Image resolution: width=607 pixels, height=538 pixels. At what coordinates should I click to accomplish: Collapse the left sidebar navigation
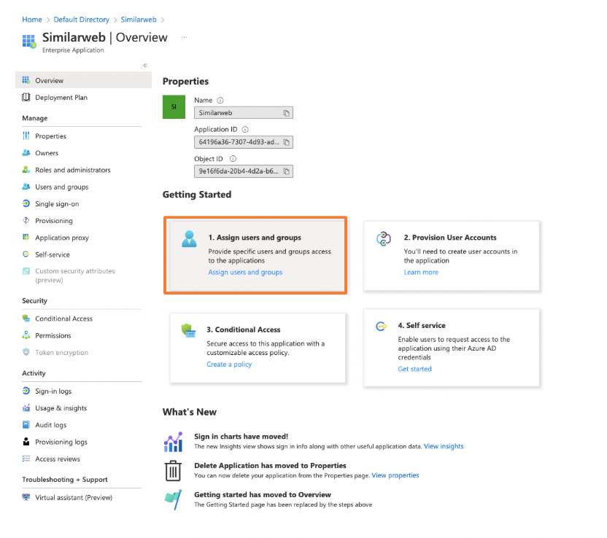coord(145,66)
